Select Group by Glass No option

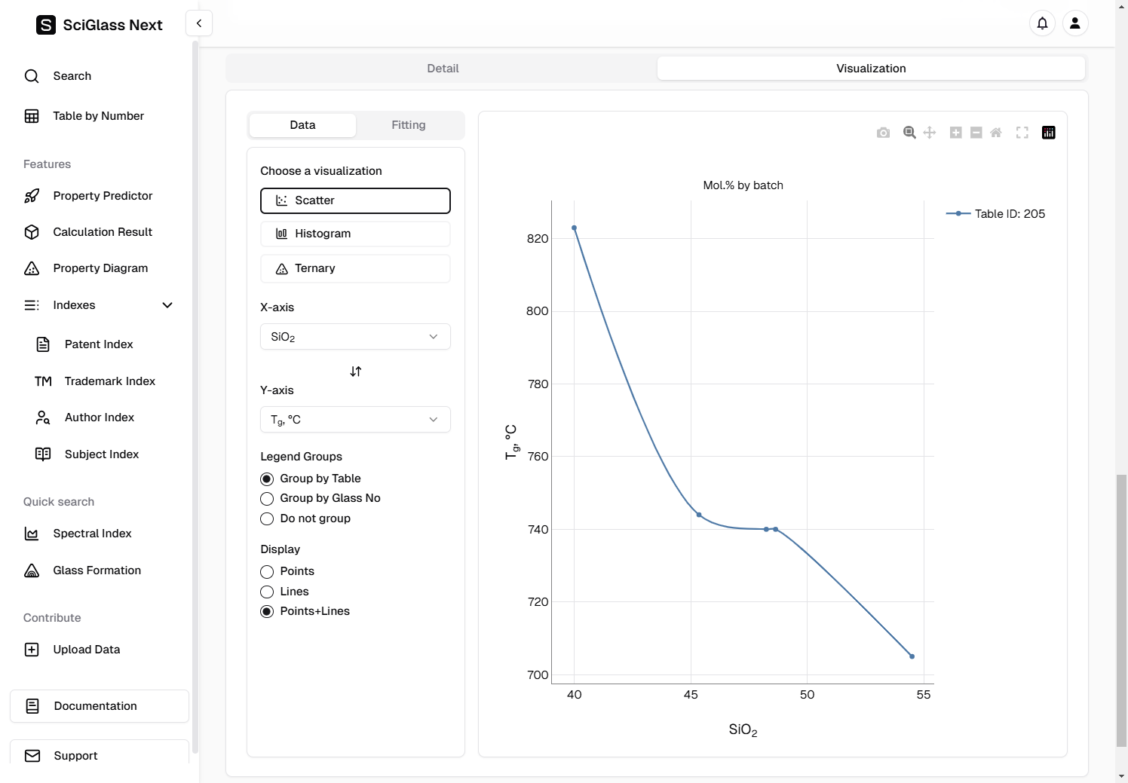(x=267, y=499)
